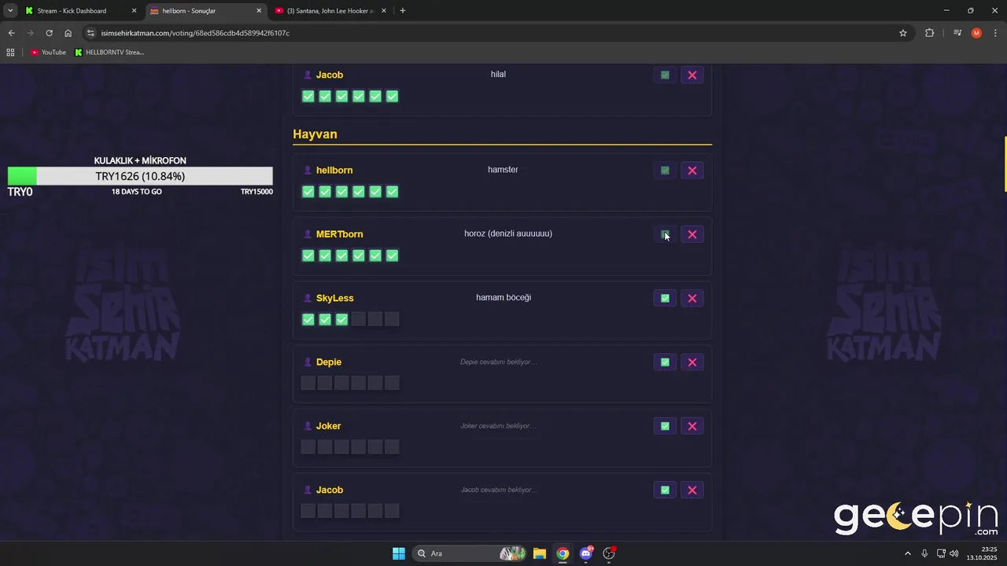Image resolution: width=1007 pixels, height=566 pixels.
Task: Open volume control in system tray
Action: (954, 553)
